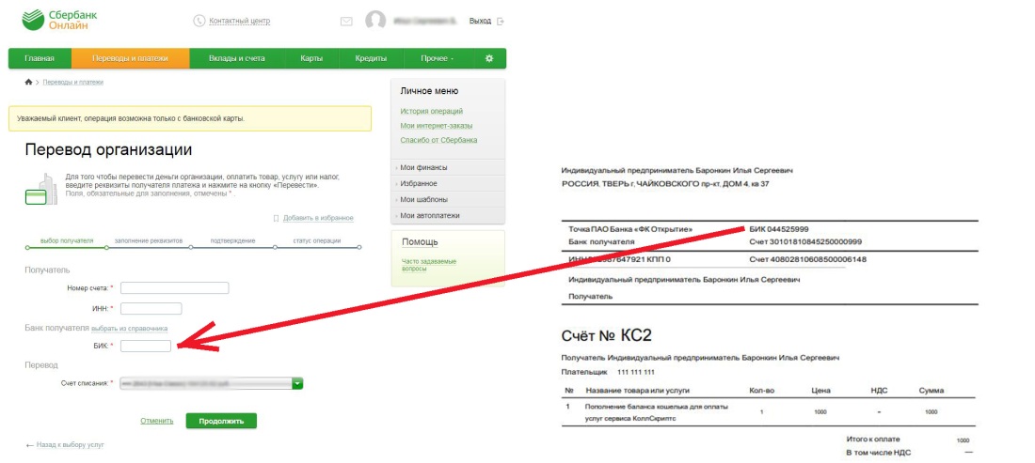
Task: Switch to the Вклады и счета tab
Action: tap(235, 58)
